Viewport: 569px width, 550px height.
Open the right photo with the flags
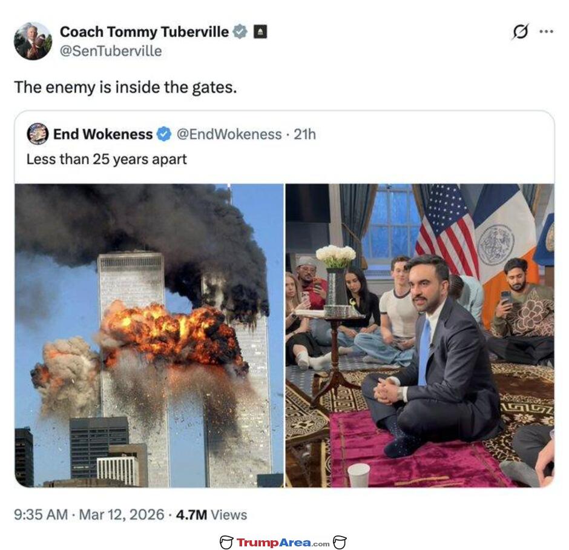pyautogui.click(x=419, y=336)
